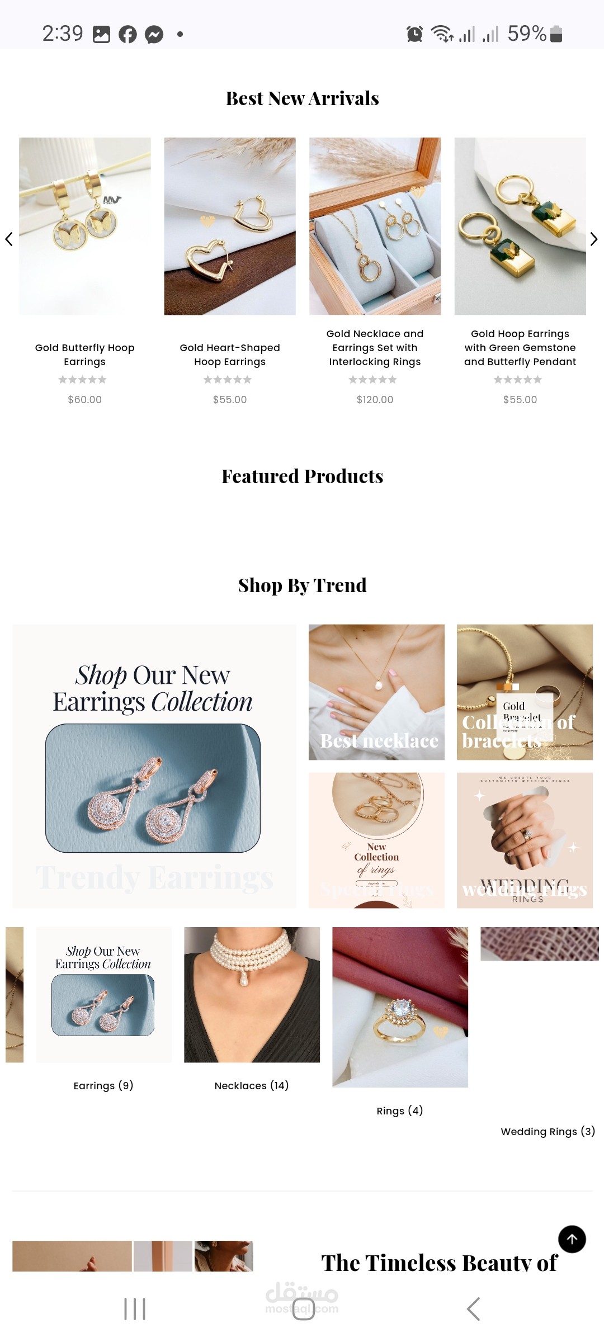Select Earrings (9) category

click(103, 1085)
